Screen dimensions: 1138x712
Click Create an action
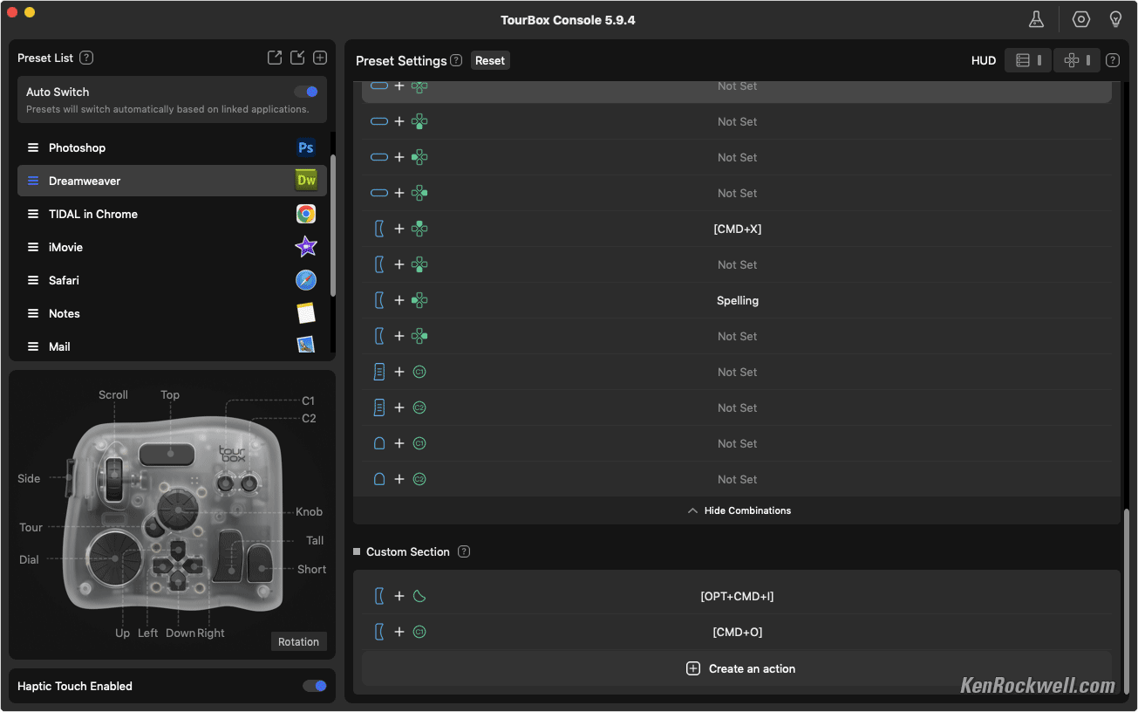click(x=740, y=668)
